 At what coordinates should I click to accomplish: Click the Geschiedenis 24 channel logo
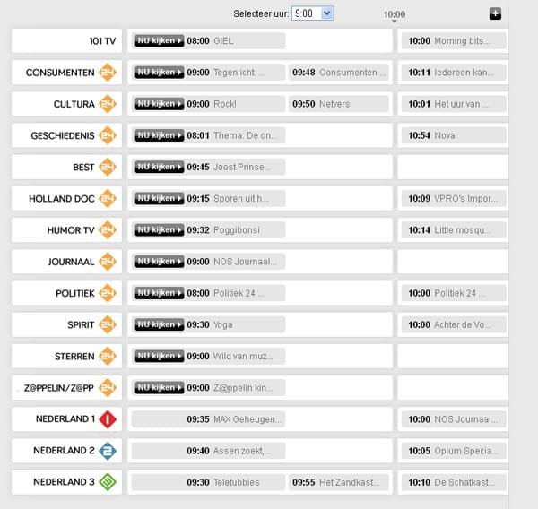tap(108, 135)
